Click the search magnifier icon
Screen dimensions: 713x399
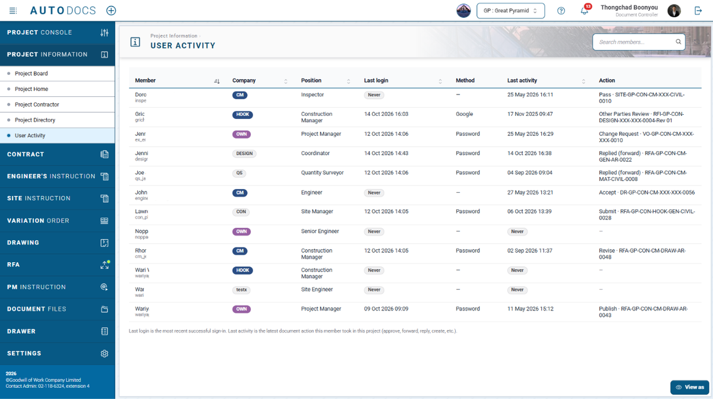pos(679,42)
